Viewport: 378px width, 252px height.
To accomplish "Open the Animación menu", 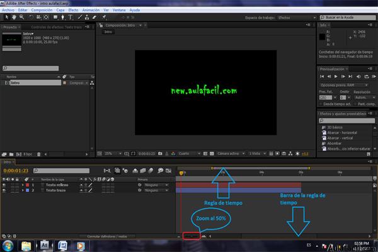I will click(x=91, y=10).
